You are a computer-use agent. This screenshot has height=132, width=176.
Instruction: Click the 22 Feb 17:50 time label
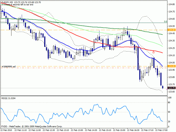coord(161,130)
